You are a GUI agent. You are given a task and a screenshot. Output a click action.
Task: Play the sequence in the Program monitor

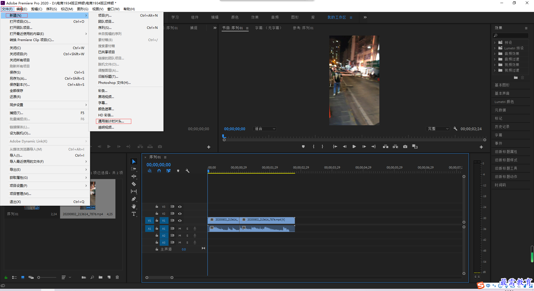click(354, 147)
